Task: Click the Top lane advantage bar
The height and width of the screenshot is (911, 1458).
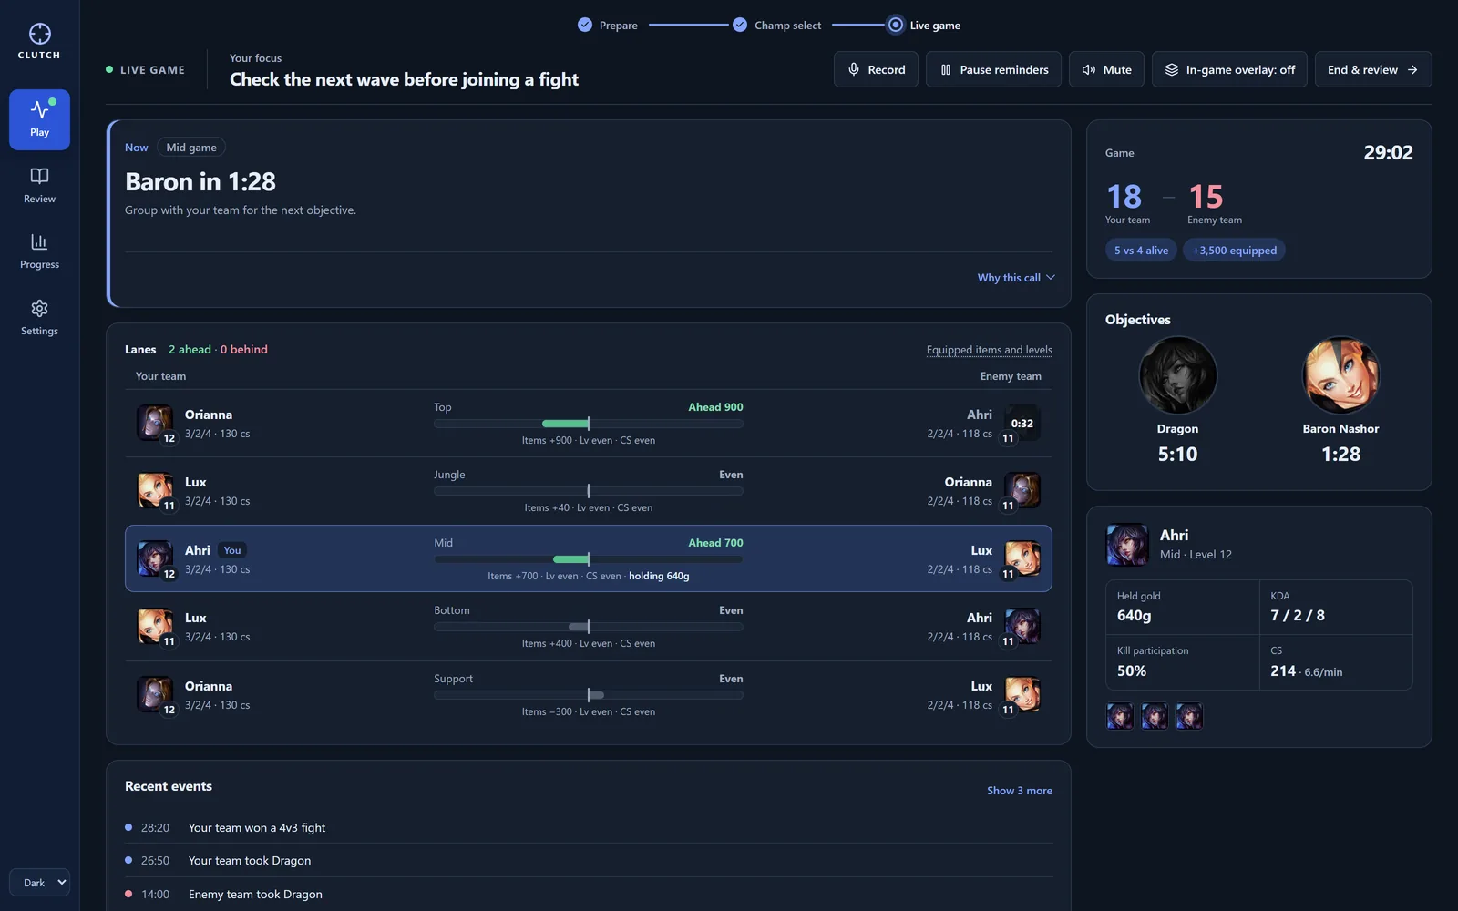Action: 589,424
